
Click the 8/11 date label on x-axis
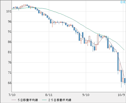pos(49,95)
